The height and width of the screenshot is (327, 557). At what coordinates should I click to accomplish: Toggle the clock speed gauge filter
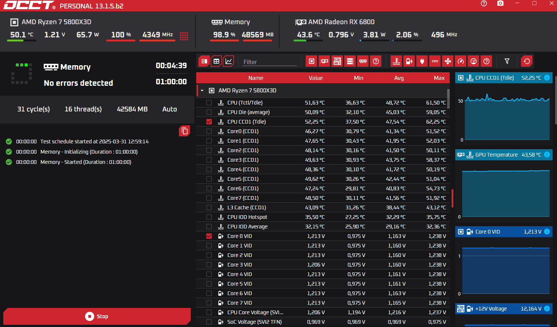pos(461,61)
